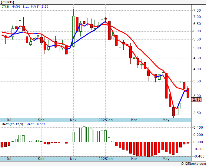Screen dimensions: 206x166
Task: Click the Jul label on price chart axis
Action: (9, 120)
